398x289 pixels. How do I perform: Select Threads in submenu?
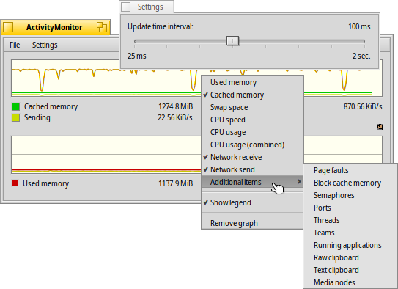(350, 220)
